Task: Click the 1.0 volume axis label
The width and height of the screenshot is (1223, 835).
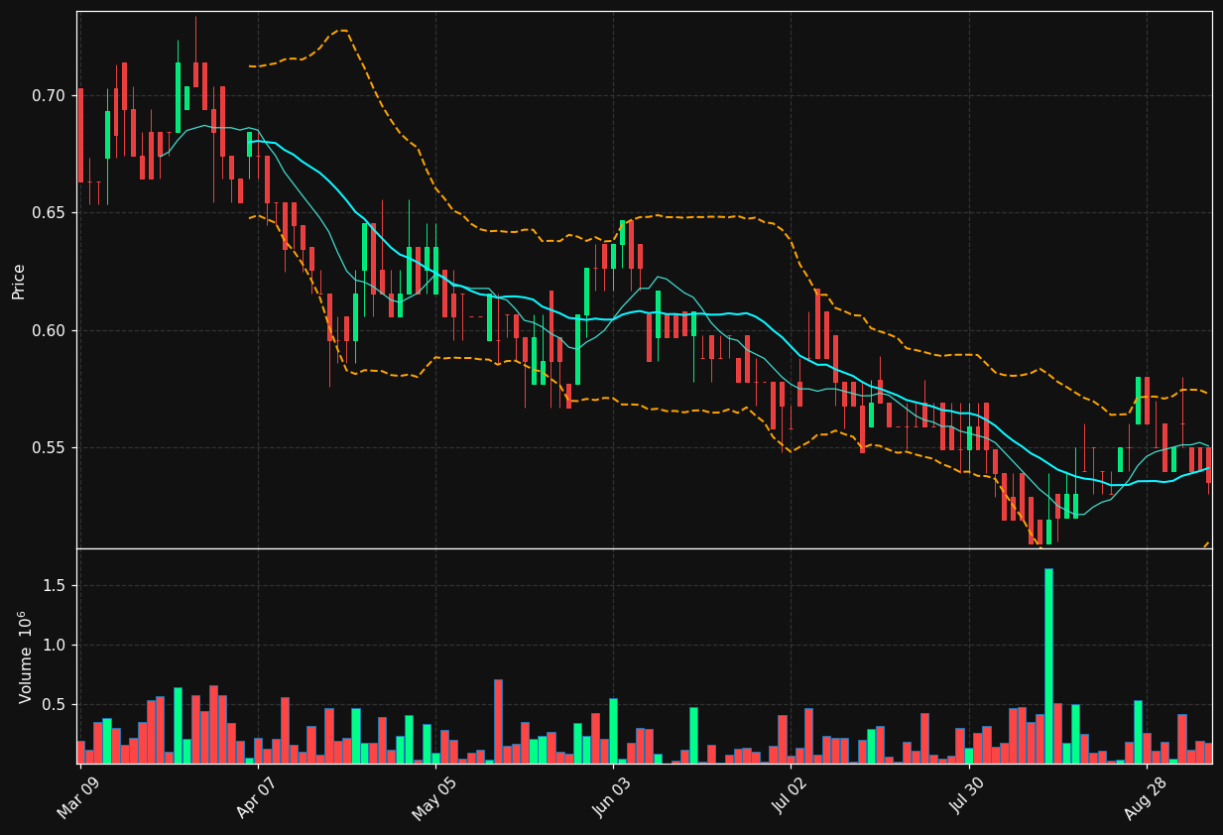Action: coord(55,646)
